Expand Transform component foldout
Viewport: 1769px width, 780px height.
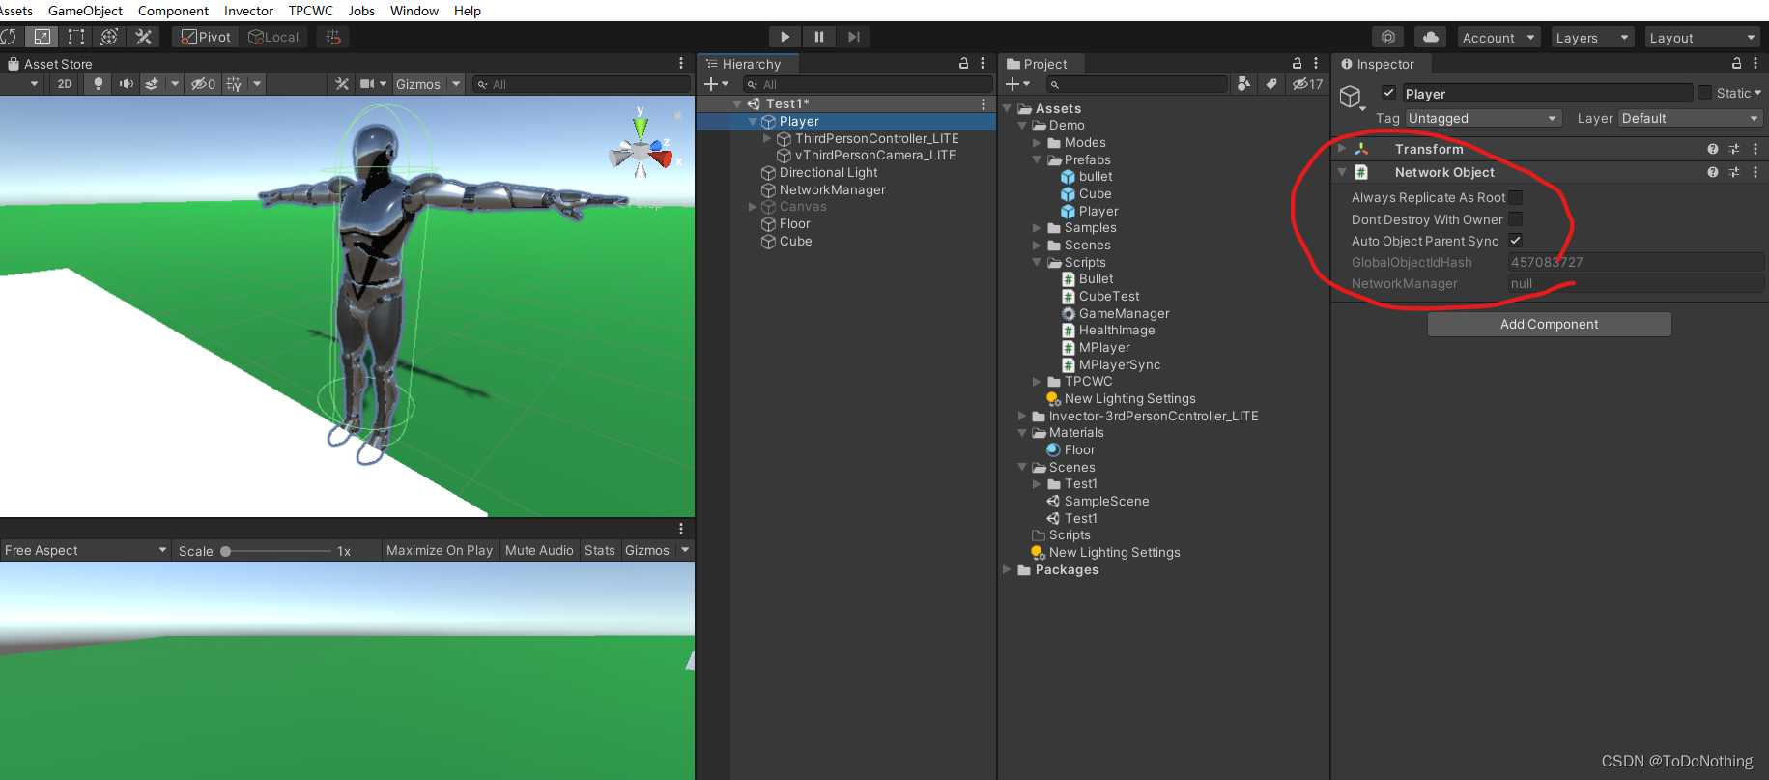1342,149
